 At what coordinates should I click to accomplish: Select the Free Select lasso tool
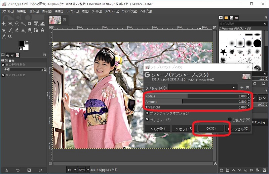(x=16, y=24)
